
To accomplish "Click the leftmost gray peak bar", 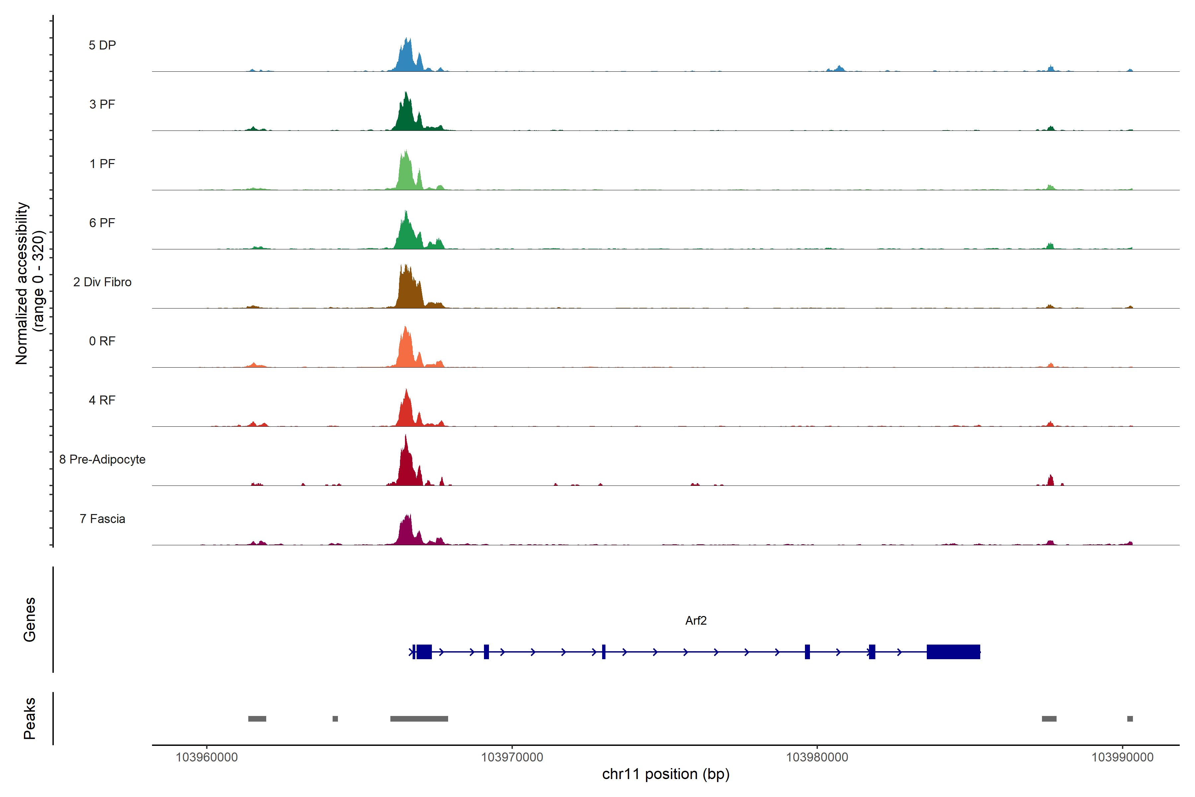I will [257, 719].
